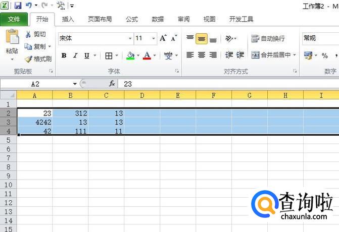Viewport: 339px width, 232px height.
Task: Decrease font size with small A icon
Action: pos(174,38)
